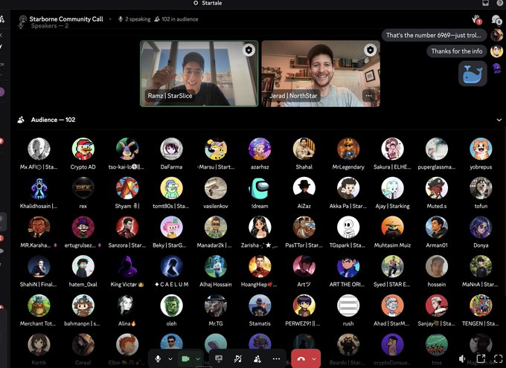Click the MrLegendary avatar

point(348,149)
